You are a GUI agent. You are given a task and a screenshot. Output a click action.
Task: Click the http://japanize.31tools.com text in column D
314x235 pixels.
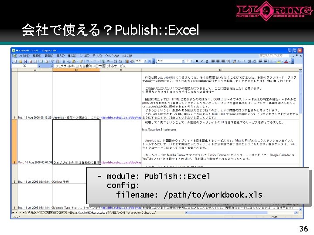coord(159,130)
